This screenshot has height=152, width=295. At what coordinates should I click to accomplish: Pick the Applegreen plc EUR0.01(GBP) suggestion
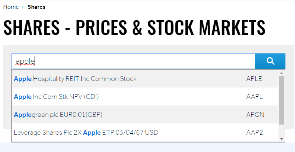tap(58, 115)
